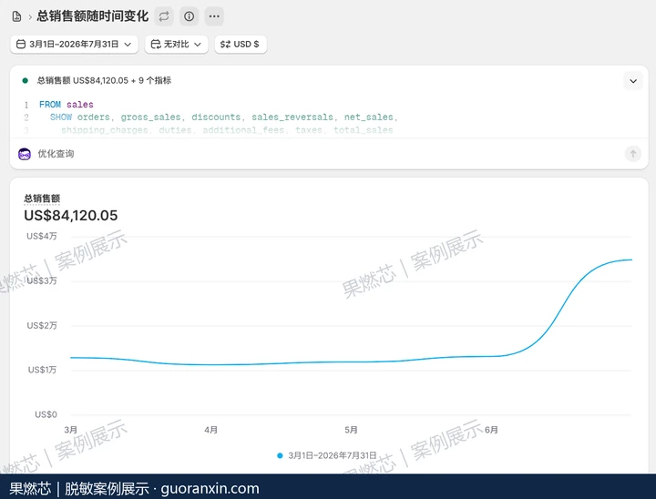Click the 总销售额随时间变化 report title

[x=92, y=16]
